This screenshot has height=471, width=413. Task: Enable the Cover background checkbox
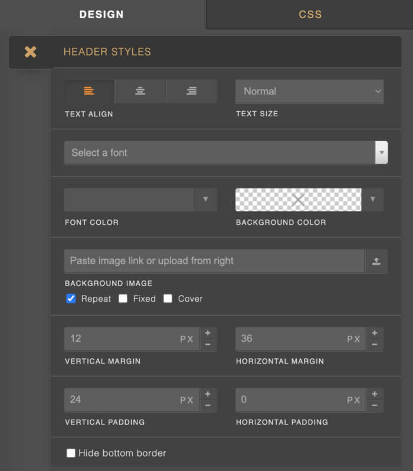click(168, 299)
